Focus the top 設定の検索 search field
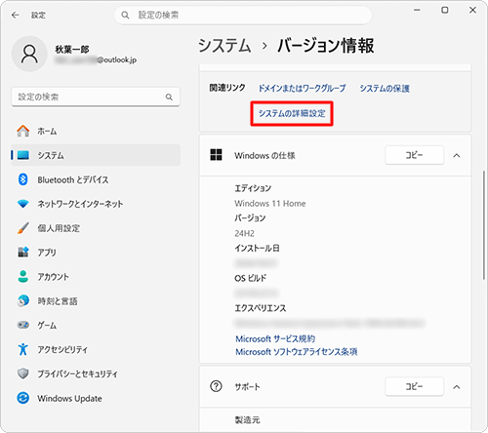 pyautogui.click(x=243, y=15)
